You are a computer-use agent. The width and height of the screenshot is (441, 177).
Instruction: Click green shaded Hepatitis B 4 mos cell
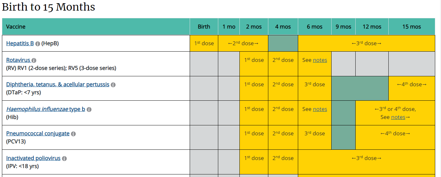pyautogui.click(x=283, y=43)
